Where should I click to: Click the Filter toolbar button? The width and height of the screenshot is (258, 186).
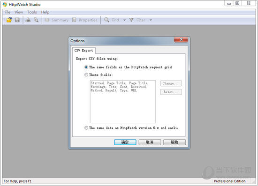tap(137, 20)
